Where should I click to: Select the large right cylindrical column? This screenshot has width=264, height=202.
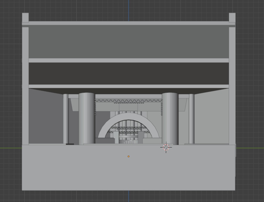click(x=170, y=119)
